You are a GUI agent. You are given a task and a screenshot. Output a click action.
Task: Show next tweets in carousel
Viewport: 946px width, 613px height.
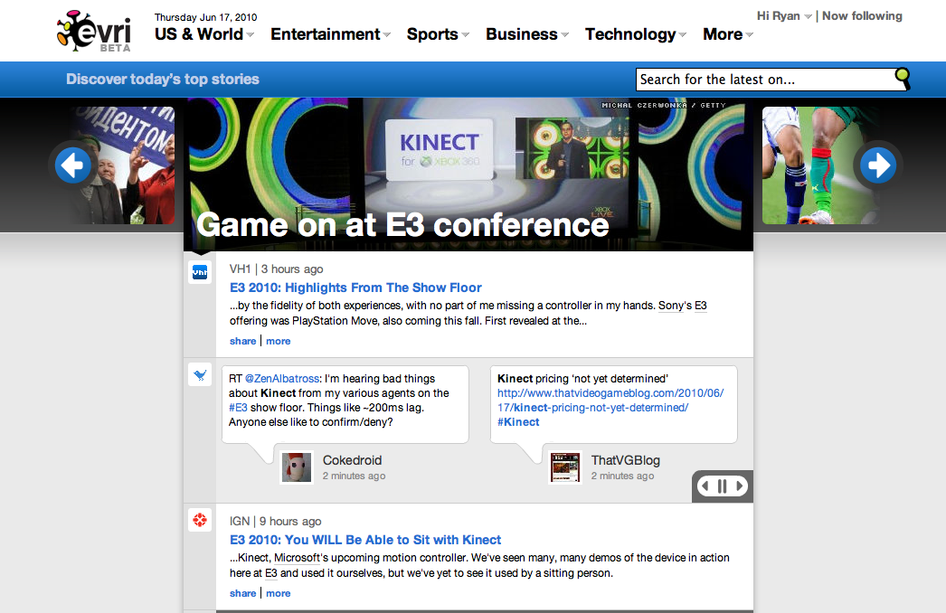point(740,486)
